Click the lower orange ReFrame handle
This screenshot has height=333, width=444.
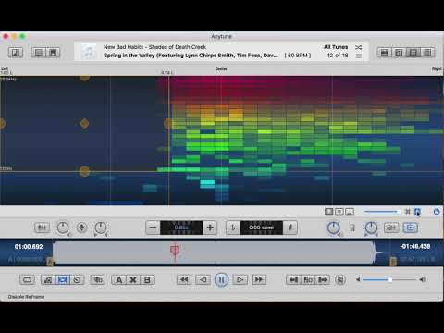(84, 171)
